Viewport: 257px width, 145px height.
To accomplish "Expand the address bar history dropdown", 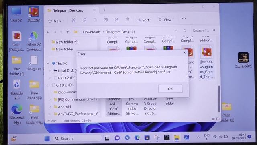I will click(x=176, y=31).
